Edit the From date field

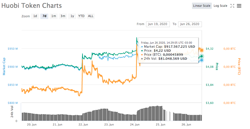[158, 24]
